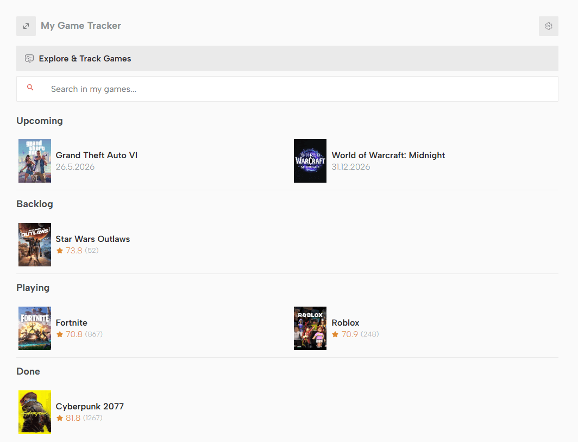Open the World of Warcraft: Midnight cover thumbnail

[310, 161]
